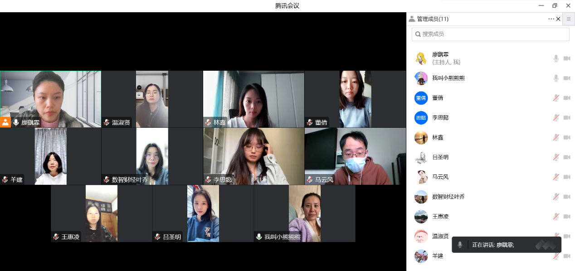
Task: Click the camera icon beside 羊建 in member list
Action: pos(566,256)
